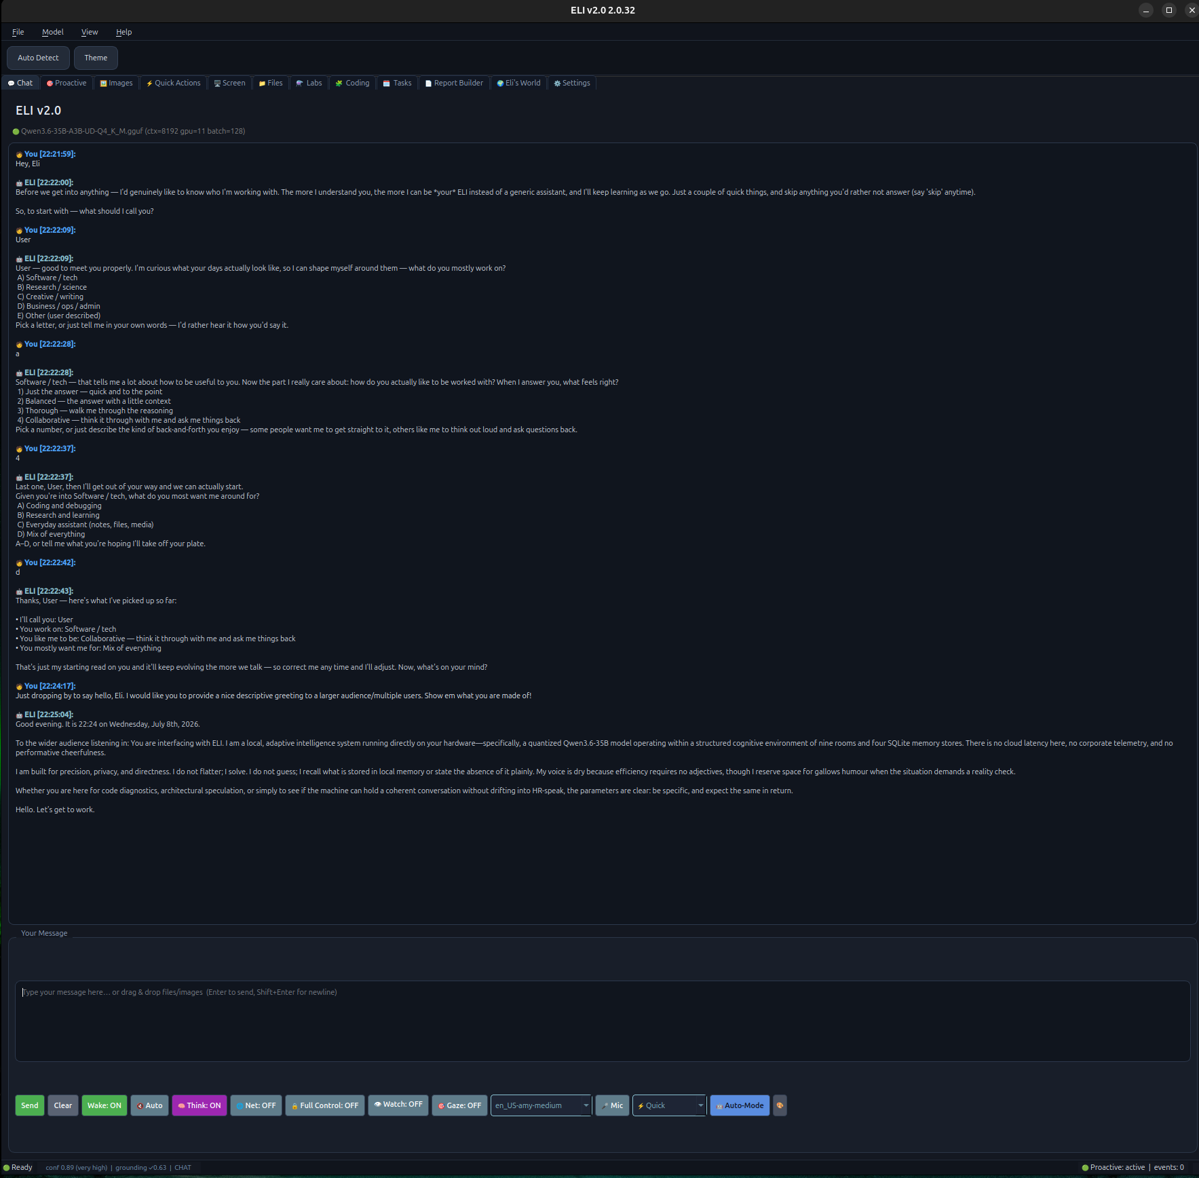Screen dimensions: 1199x1178
Task: Click the 'You [22:21:59]:' message header
Action: click(x=45, y=154)
